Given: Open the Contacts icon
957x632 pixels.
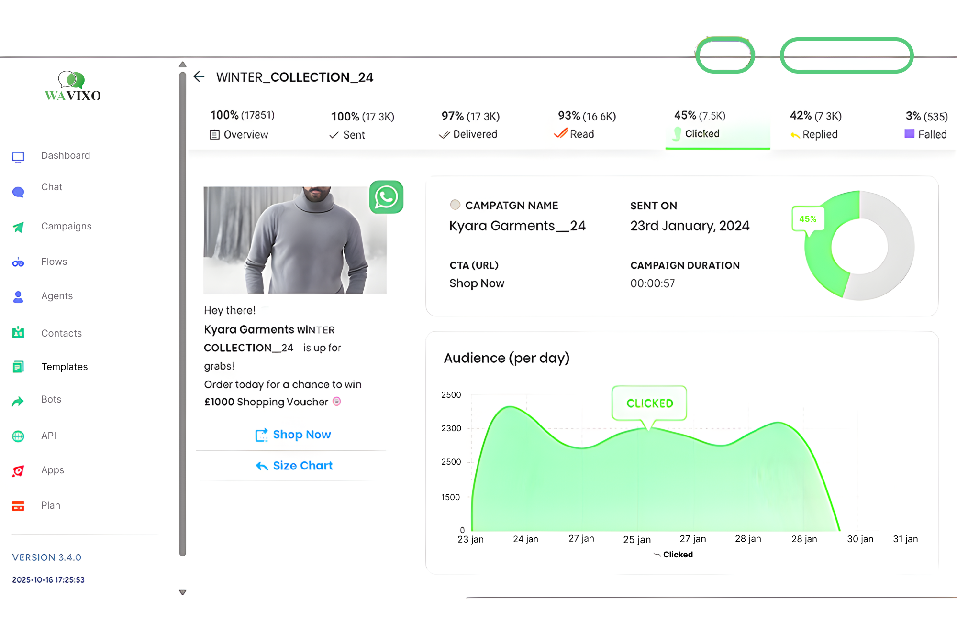Looking at the screenshot, I should point(18,332).
